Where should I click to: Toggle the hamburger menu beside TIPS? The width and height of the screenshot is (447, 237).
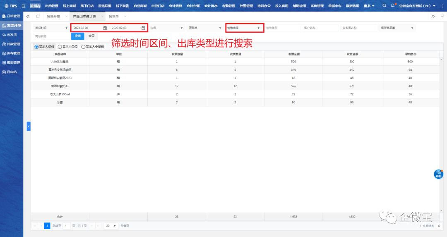point(23,6)
